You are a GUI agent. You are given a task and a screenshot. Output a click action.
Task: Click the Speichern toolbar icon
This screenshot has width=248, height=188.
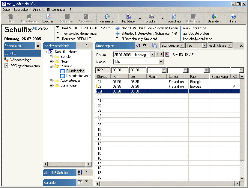pos(67,16)
